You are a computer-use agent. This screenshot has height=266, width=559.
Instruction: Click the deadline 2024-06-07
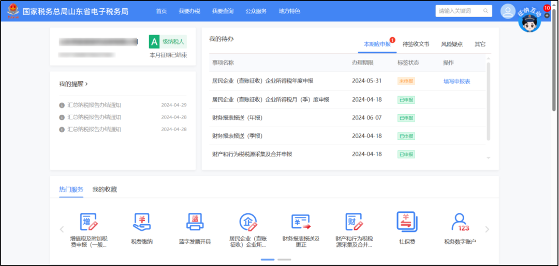coord(367,117)
